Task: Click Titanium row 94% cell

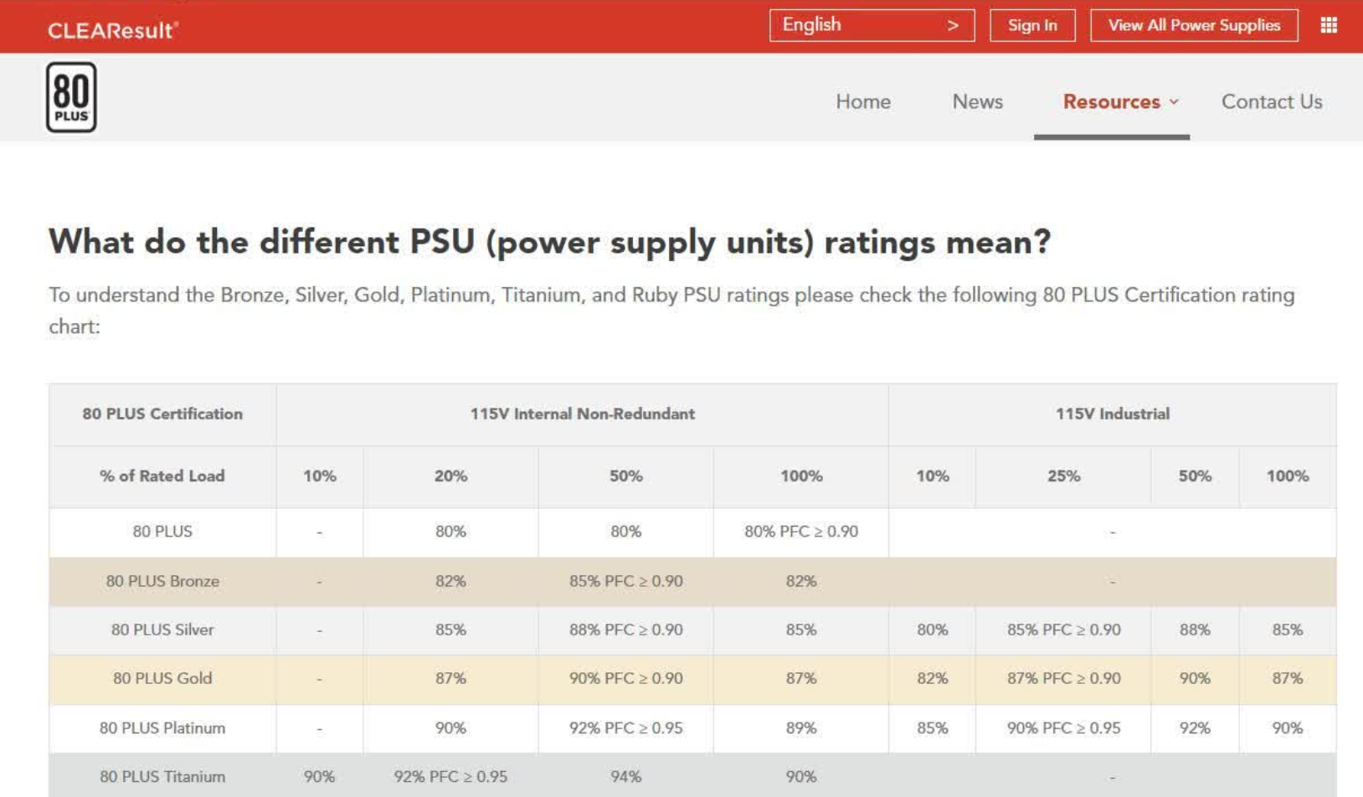Action: 626,776
